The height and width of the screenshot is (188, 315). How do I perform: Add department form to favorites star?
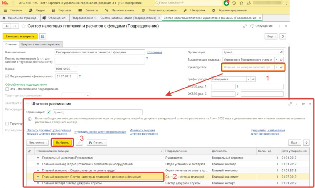[x=23, y=26]
